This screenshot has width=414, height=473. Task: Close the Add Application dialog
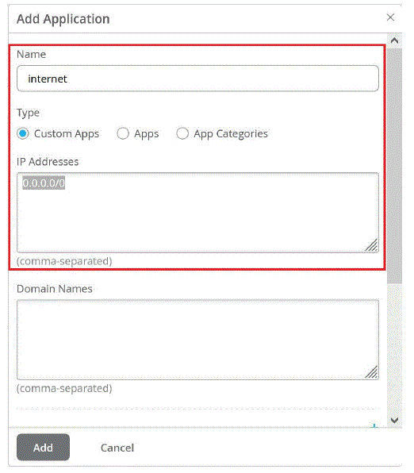coord(390,17)
